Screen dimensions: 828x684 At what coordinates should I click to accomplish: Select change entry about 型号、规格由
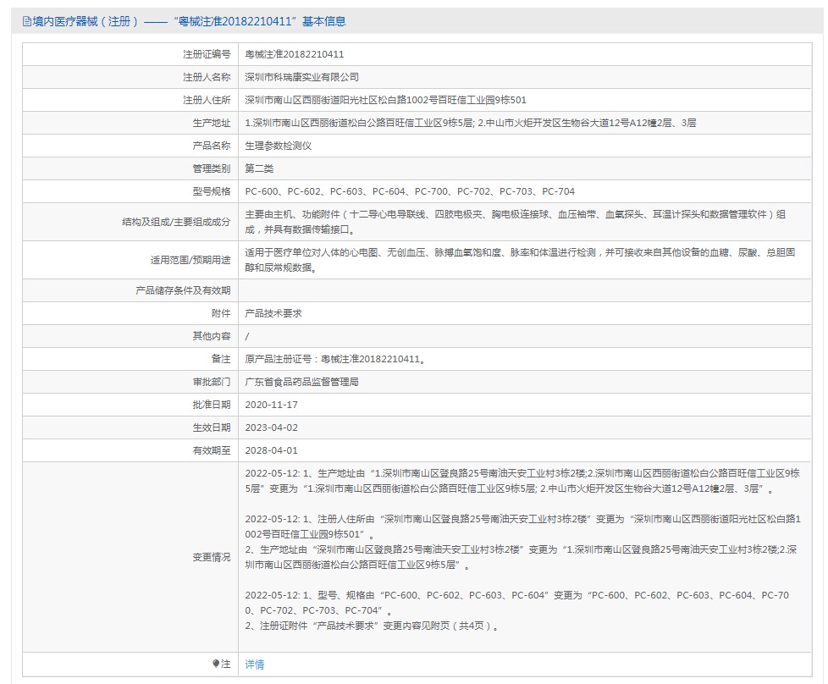[517, 603]
